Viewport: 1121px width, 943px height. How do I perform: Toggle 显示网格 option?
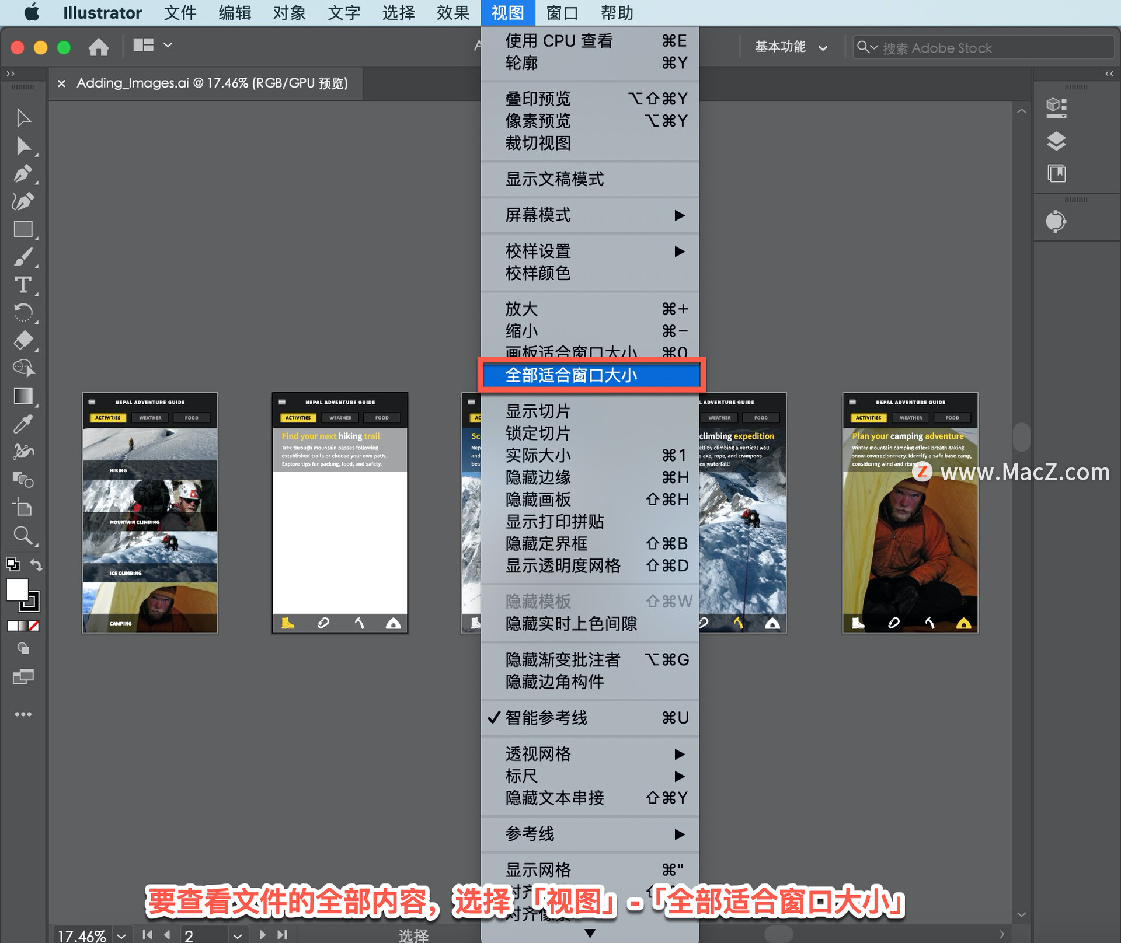point(590,870)
